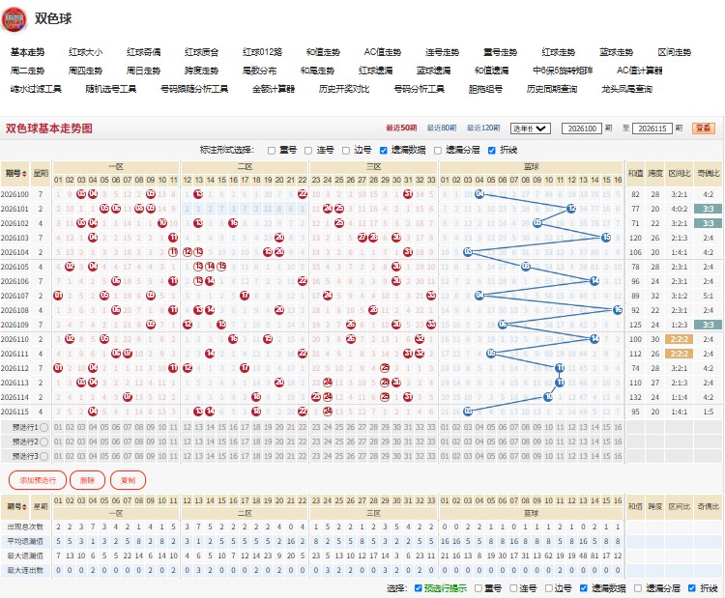This screenshot has height=598, width=725.
Task: Toggle the bottom 遗漏分层 checkbox
Action: pos(638,588)
